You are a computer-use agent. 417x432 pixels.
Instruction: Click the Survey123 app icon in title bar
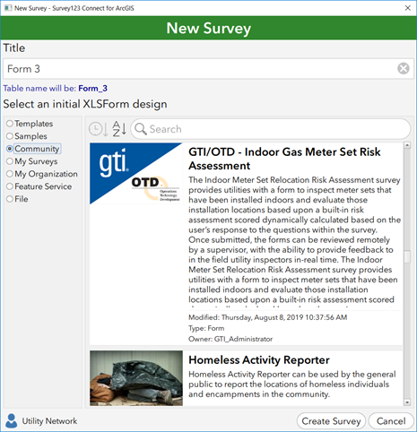click(8, 8)
